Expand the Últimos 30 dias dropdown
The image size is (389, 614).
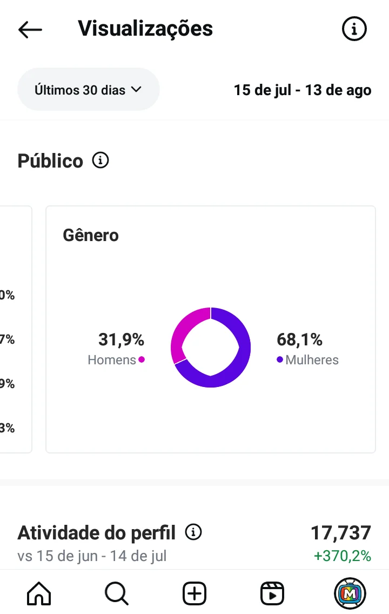point(89,90)
